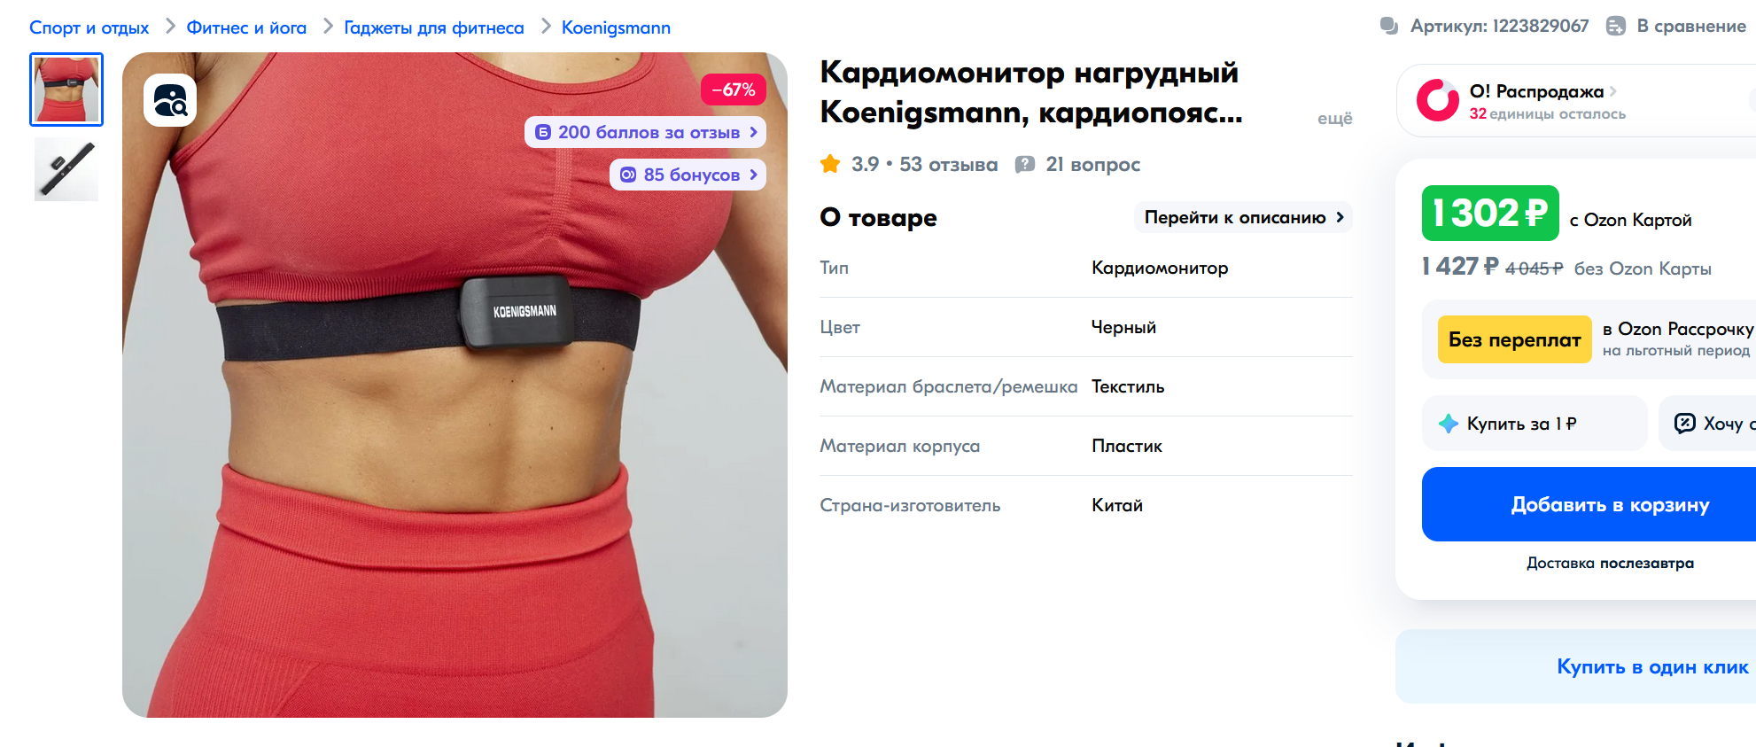Click the comparison icon next to В сравнение
This screenshot has height=747, width=1756.
click(x=1616, y=26)
